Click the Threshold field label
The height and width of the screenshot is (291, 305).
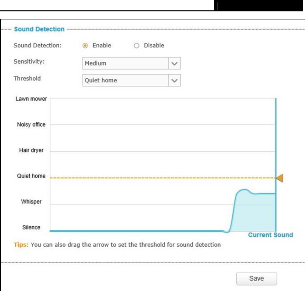tap(27, 78)
